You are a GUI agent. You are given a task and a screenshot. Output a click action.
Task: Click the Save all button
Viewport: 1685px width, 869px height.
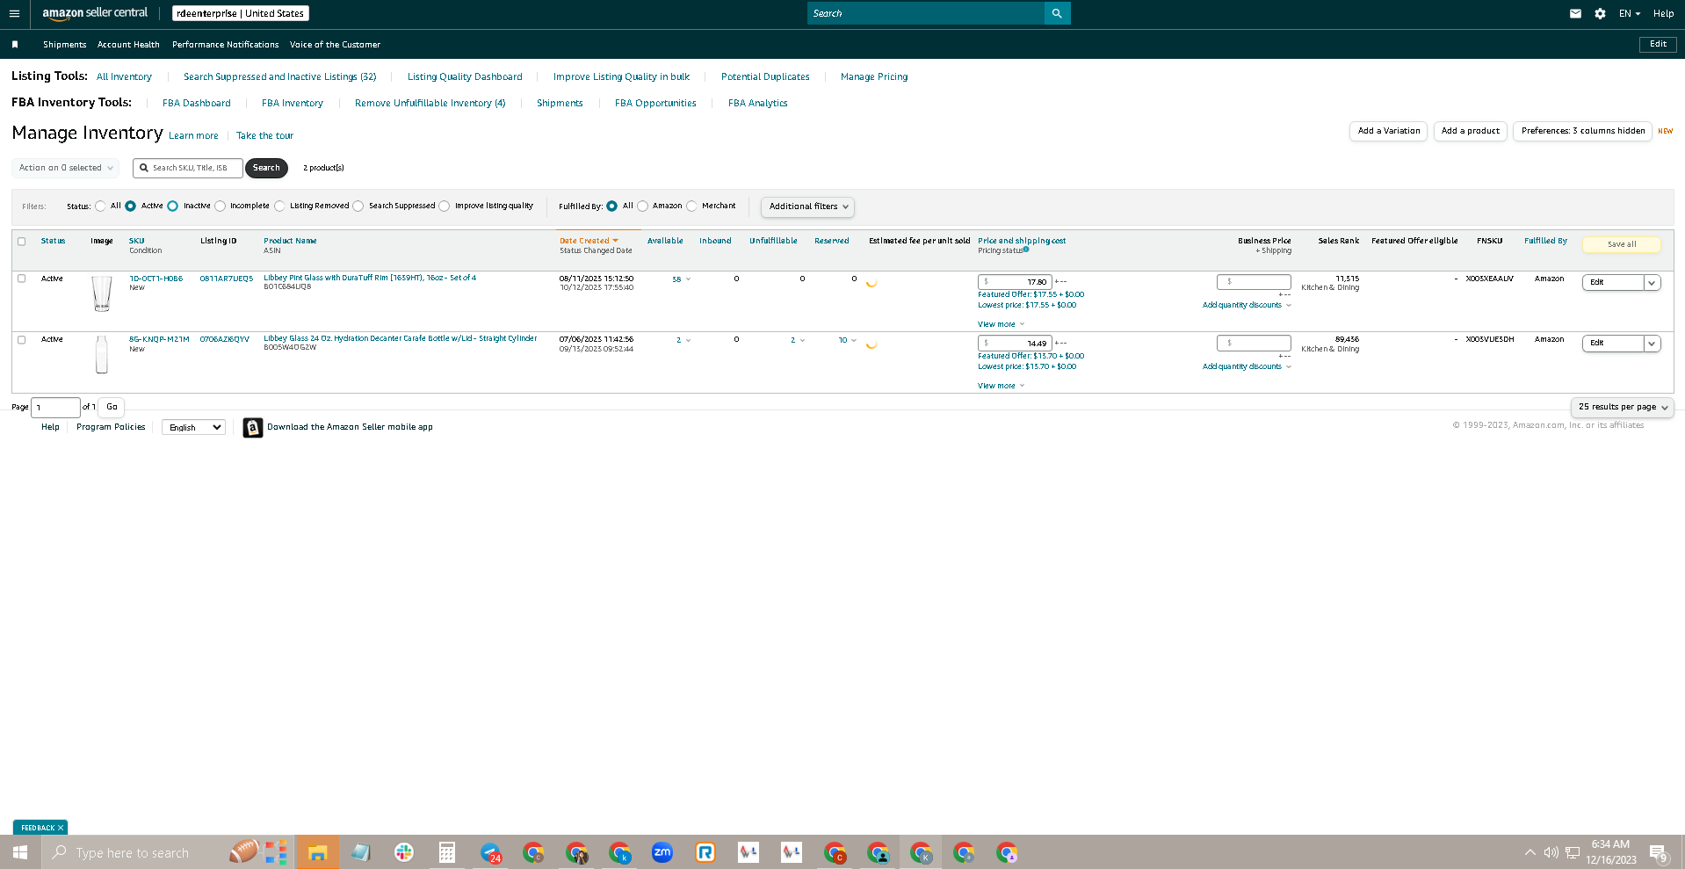point(1622,244)
